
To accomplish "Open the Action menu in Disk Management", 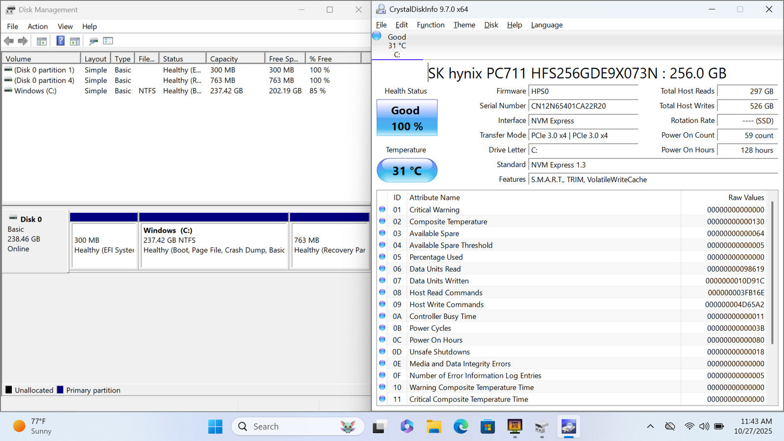I will tap(37, 26).
